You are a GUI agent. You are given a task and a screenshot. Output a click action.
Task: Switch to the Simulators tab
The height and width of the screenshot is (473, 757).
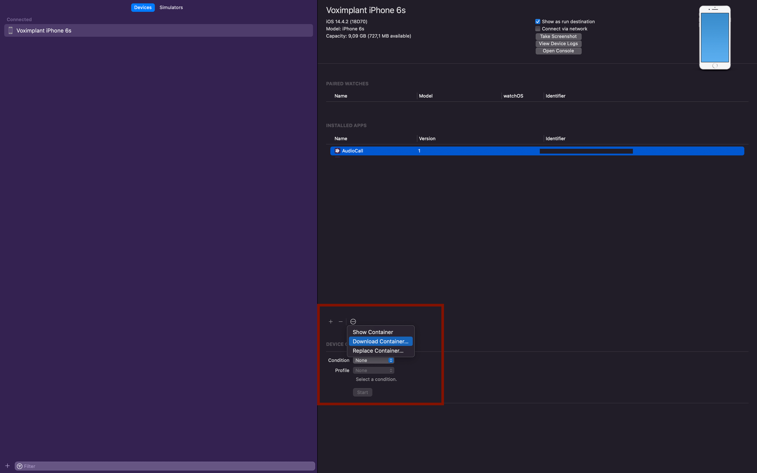pos(171,7)
